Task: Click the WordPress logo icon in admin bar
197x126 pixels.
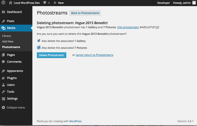Action: pyautogui.click(x=4, y=3)
